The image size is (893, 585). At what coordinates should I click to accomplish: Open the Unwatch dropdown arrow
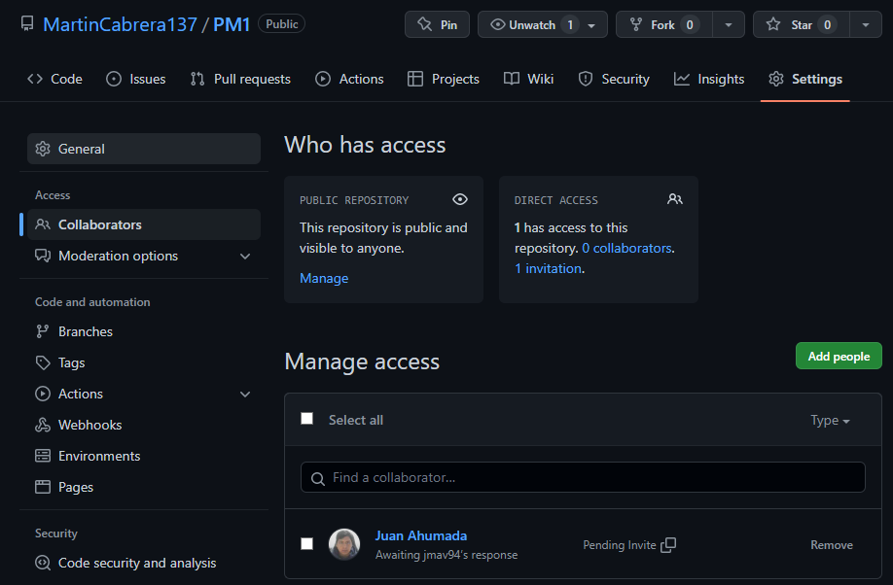coord(593,24)
